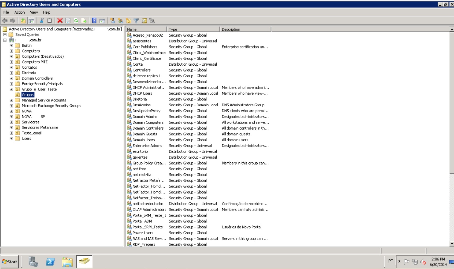Open filter options via funnel icon
Image resolution: width=454 pixels, height=269 pixels.
point(136,21)
